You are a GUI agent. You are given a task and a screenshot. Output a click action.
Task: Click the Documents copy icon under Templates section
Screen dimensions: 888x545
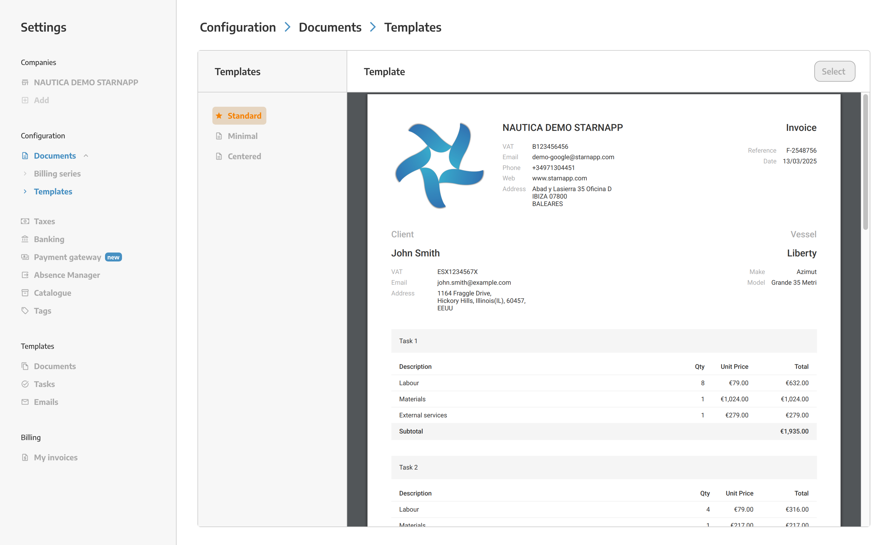pyautogui.click(x=25, y=366)
